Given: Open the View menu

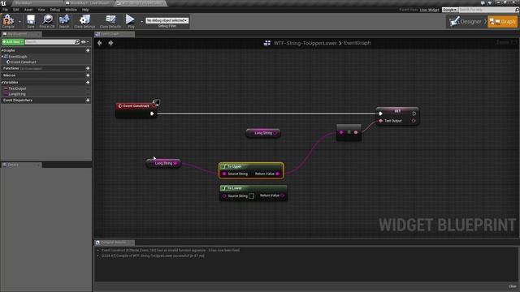Looking at the screenshot, I should click(x=41, y=10).
